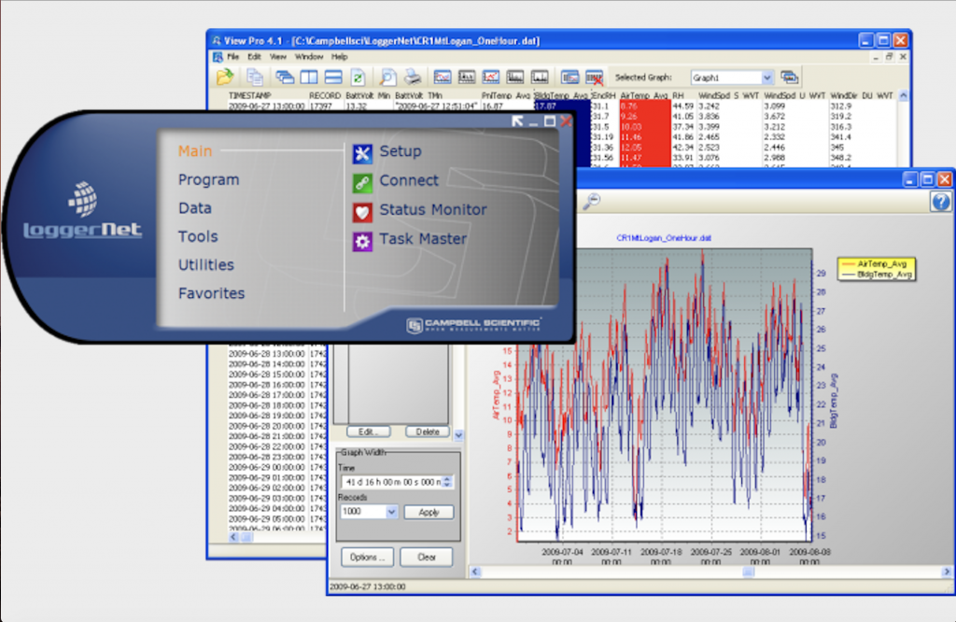Open the Edit menu in View Pro
This screenshot has height=622, width=956.
tap(254, 57)
